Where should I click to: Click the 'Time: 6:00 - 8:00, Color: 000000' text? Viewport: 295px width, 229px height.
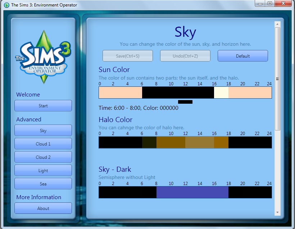(x=138, y=108)
